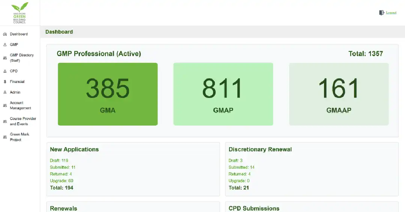Screen dimensions: 405x212
Task: Click the GMP Directory (Staff) people icon
Action: (5, 58)
